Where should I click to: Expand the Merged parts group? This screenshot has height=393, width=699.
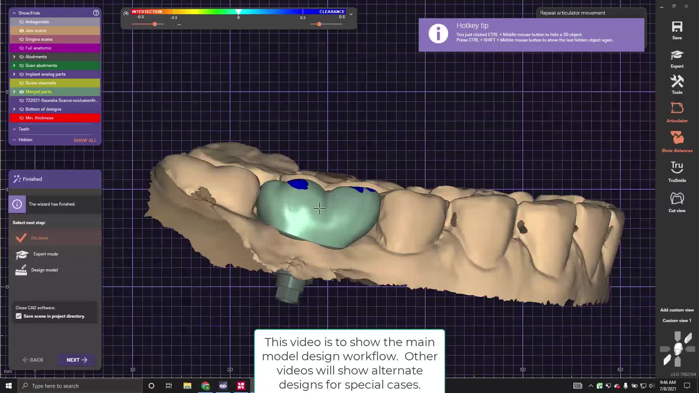pyautogui.click(x=14, y=92)
